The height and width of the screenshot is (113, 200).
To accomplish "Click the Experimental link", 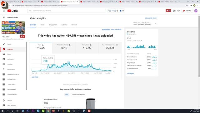I will click(x=106, y=30).
